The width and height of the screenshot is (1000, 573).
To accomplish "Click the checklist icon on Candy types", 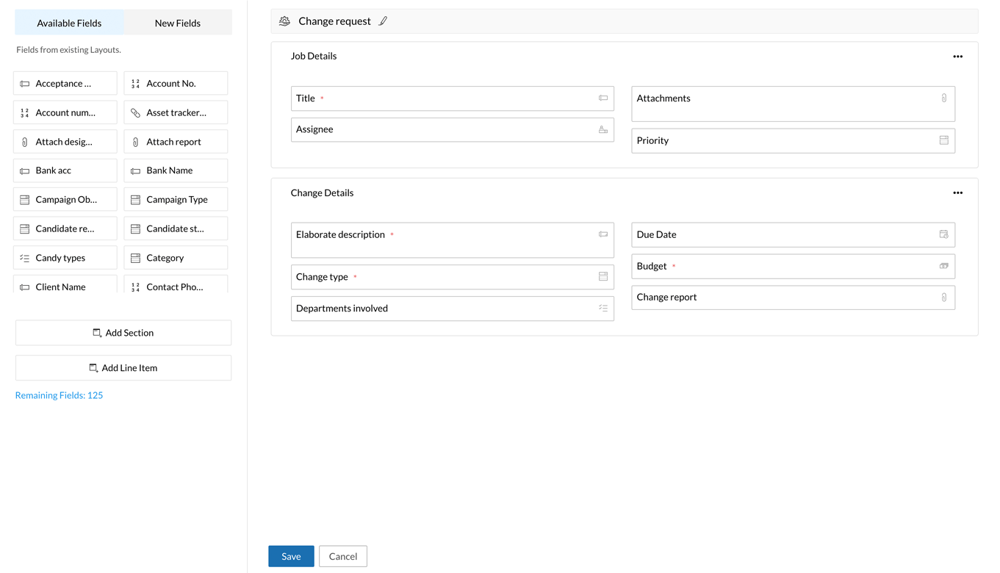I will (24, 258).
